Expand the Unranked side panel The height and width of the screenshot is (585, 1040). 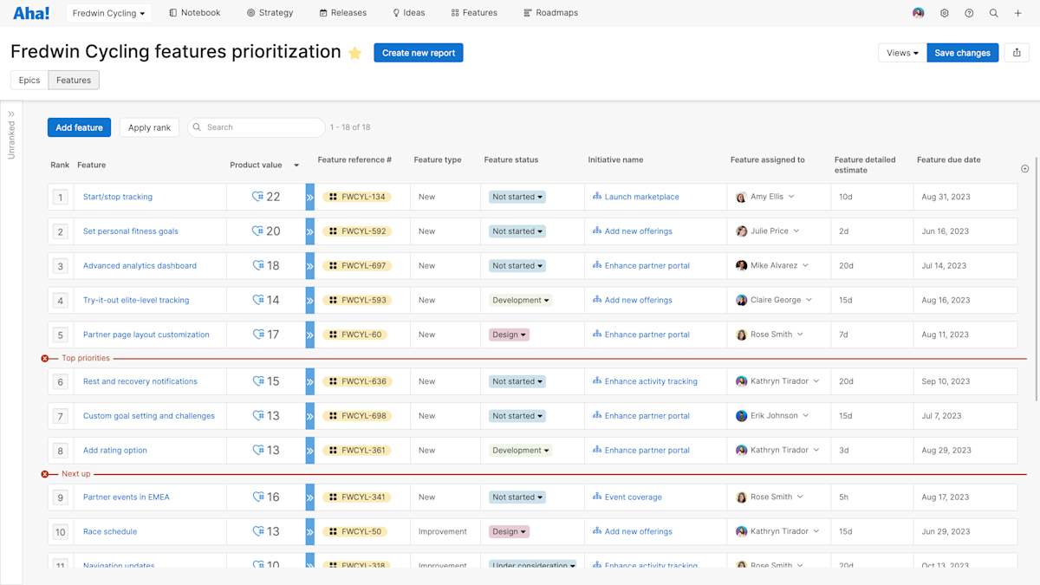tap(11, 114)
